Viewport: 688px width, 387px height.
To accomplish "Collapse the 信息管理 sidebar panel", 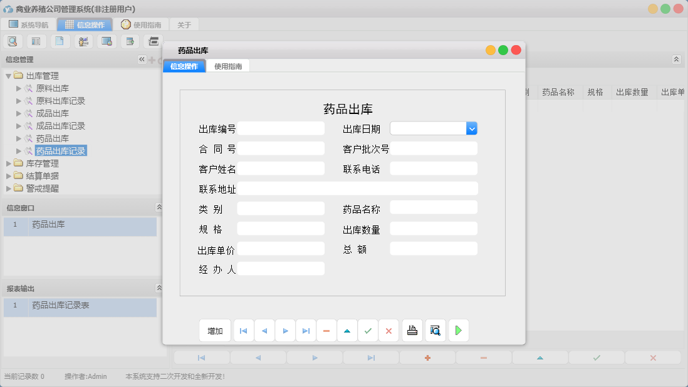I will pyautogui.click(x=142, y=59).
